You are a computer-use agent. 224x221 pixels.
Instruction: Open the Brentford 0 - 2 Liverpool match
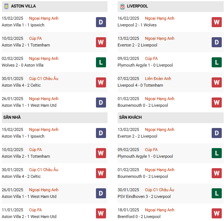[x=139, y=217]
